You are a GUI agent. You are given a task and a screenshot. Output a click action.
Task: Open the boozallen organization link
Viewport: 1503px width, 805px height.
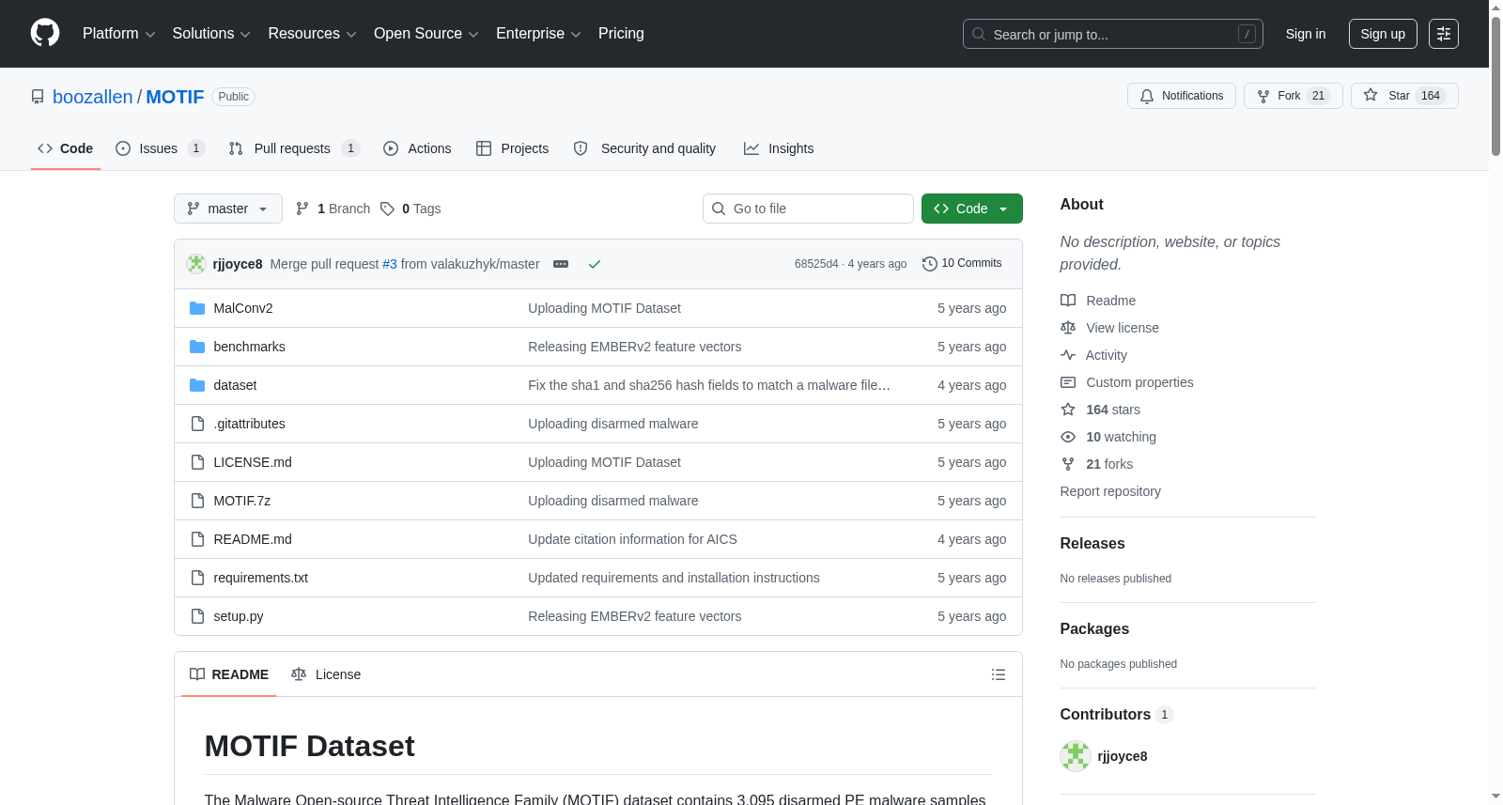click(93, 97)
